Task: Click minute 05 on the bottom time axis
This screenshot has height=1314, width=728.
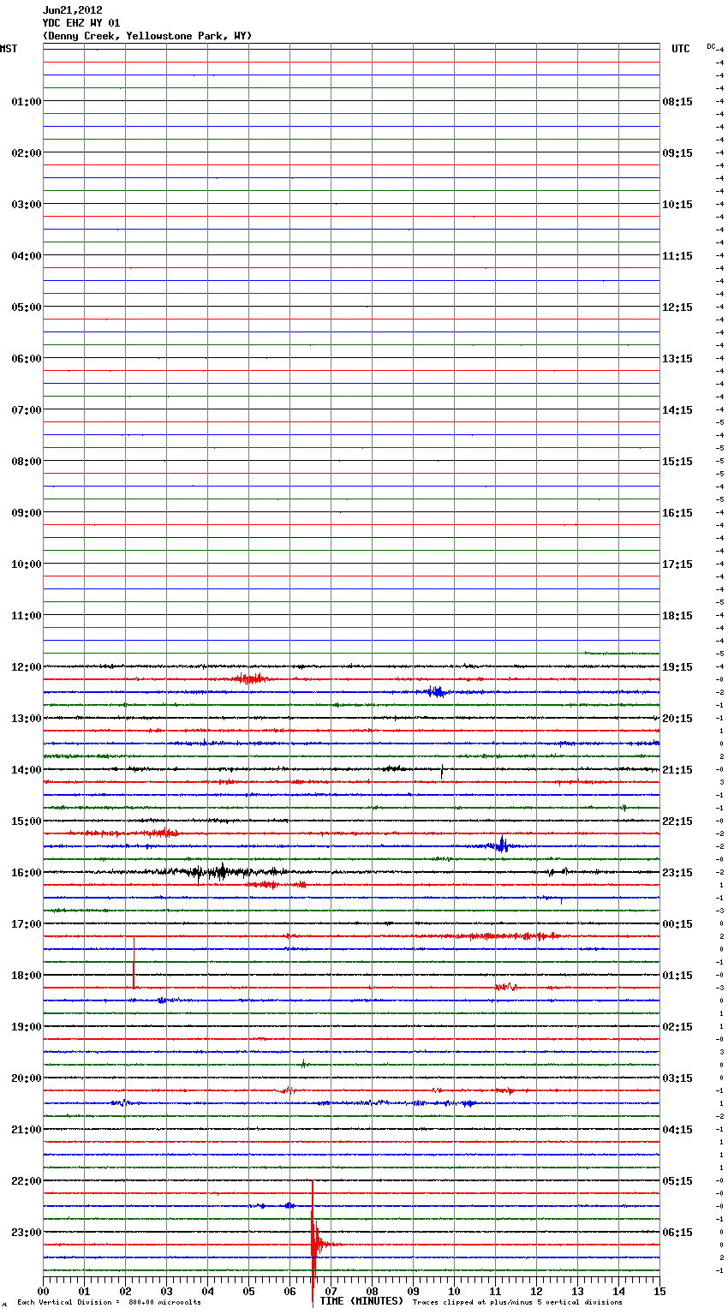Action: [x=248, y=1291]
